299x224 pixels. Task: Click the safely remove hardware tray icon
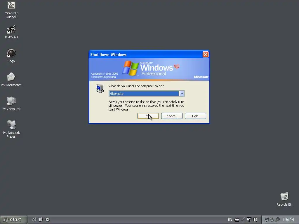[x=272, y=220]
